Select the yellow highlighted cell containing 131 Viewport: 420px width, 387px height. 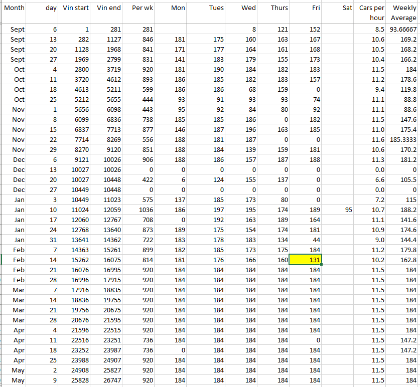point(306,260)
